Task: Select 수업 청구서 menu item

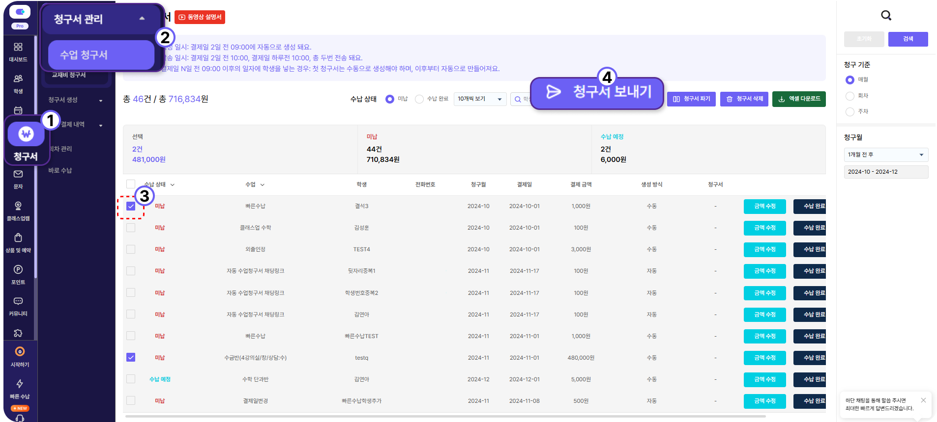Action: (101, 55)
